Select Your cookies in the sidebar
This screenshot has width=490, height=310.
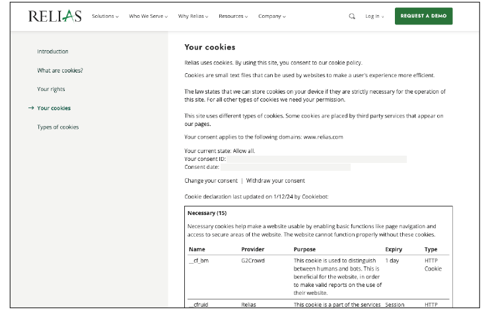pos(53,108)
